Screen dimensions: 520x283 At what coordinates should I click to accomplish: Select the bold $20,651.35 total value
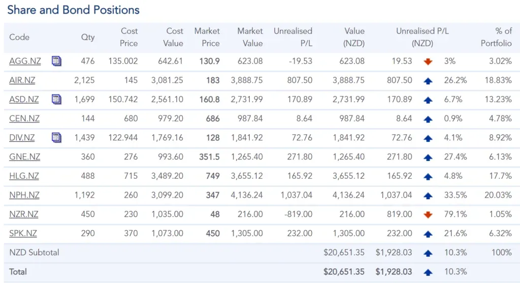pyautogui.click(x=344, y=272)
